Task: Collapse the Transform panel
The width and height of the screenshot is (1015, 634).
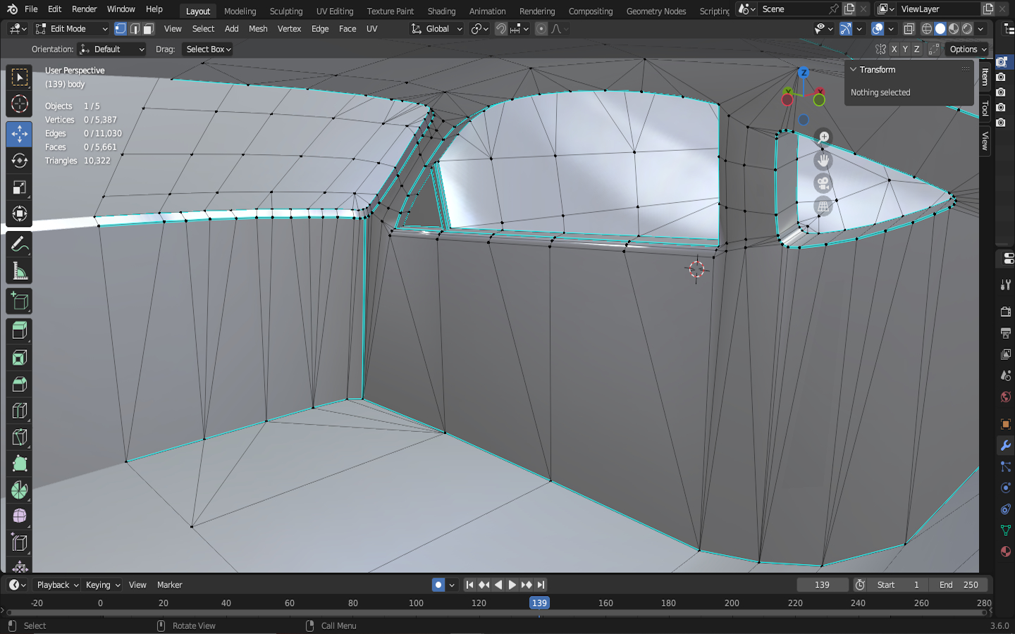Action: pyautogui.click(x=854, y=70)
